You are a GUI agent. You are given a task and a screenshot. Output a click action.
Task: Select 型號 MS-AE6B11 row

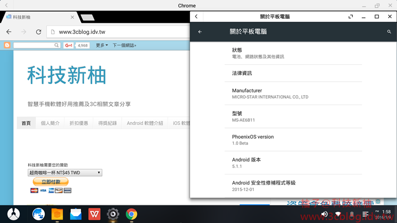(x=293, y=116)
